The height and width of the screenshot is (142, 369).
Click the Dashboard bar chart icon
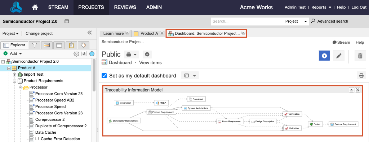point(105,62)
